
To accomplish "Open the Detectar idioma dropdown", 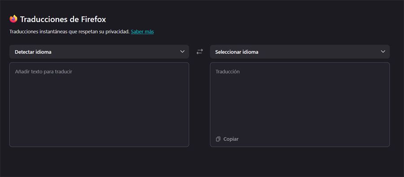I will click(99, 52).
